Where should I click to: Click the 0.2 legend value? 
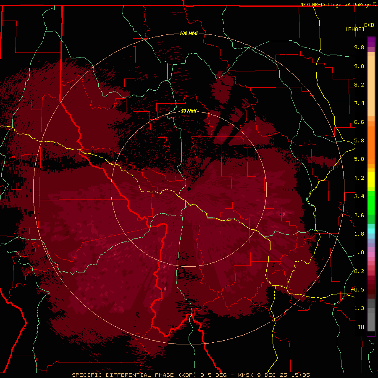coord(359,271)
